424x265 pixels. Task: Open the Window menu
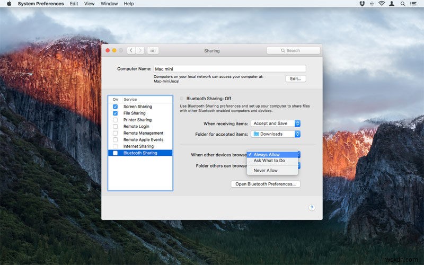click(x=109, y=4)
